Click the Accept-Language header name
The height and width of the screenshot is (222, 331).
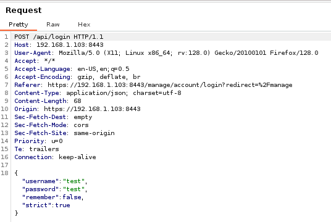pos(42,68)
